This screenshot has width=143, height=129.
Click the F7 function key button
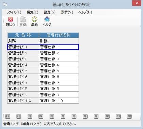coord(74,116)
